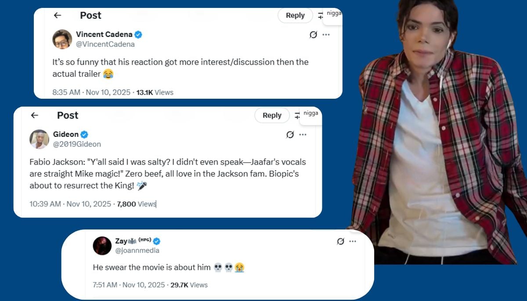This screenshot has height=301, width=527.
Task: Visit @VincentCadena handle link
Action: click(105, 44)
